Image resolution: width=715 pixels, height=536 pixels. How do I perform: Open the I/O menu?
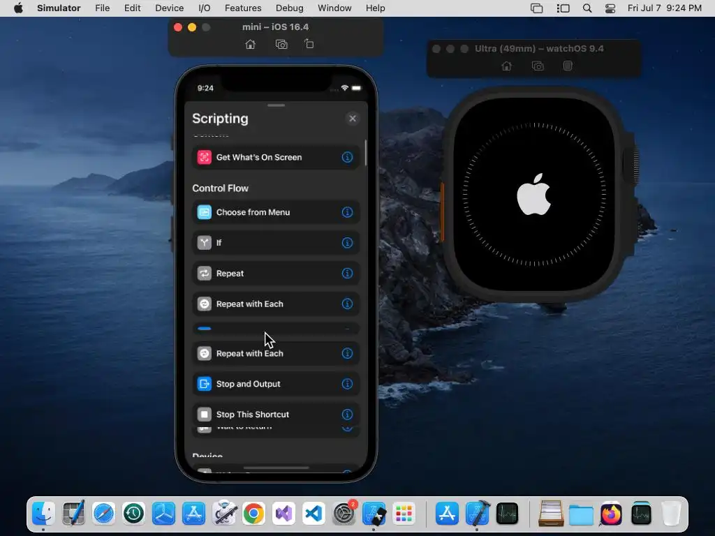coord(205,8)
